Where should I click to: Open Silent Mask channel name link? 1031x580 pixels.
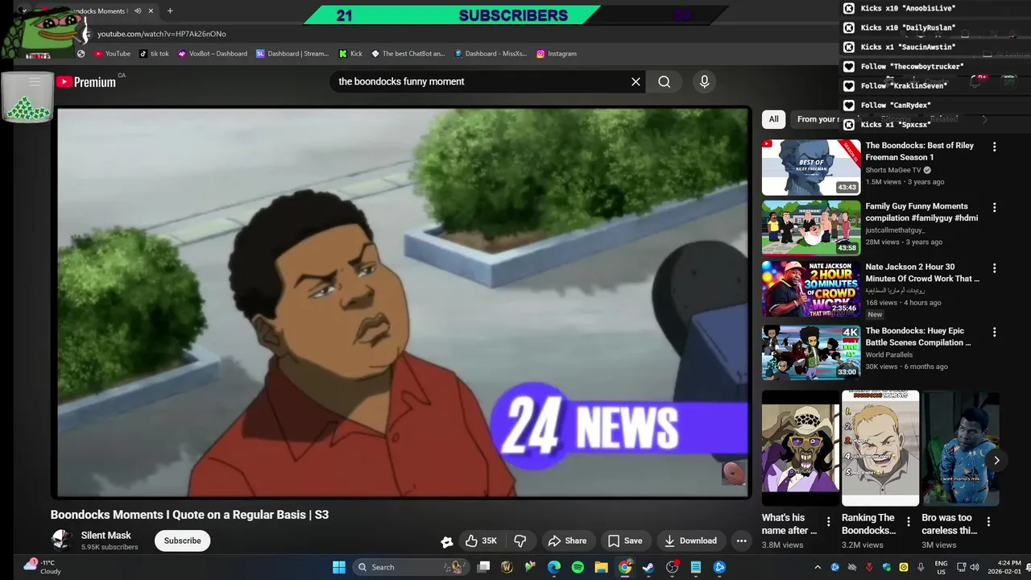coord(106,535)
